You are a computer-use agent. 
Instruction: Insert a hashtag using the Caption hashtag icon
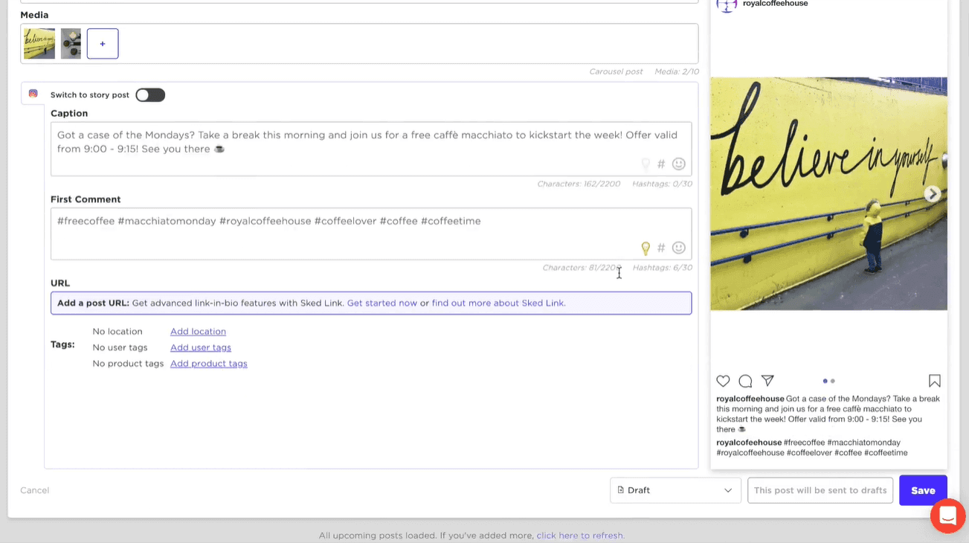660,164
